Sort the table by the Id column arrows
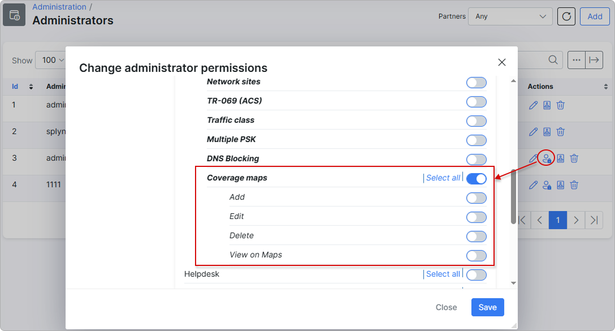The height and width of the screenshot is (331, 615). [x=31, y=87]
